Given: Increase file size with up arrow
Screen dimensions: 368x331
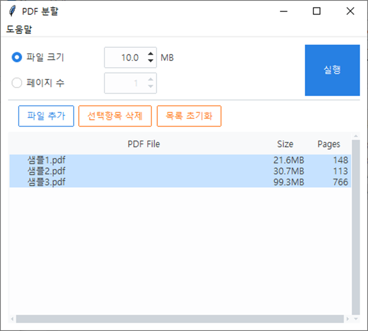Looking at the screenshot, I should (x=150, y=54).
